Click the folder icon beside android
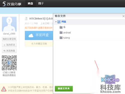This screenshot has height=94, width=125. pos(61,33)
